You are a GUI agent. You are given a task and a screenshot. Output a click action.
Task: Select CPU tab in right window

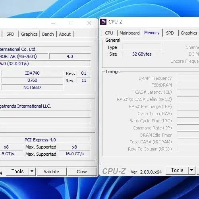coord(109,33)
